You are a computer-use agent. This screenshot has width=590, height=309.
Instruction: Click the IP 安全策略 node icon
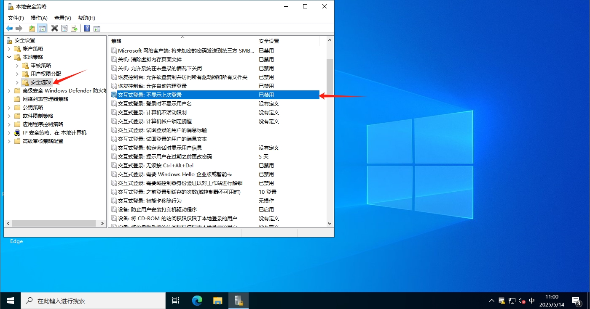[17, 133]
